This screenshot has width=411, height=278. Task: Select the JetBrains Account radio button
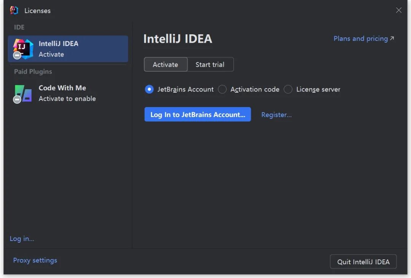pos(149,90)
